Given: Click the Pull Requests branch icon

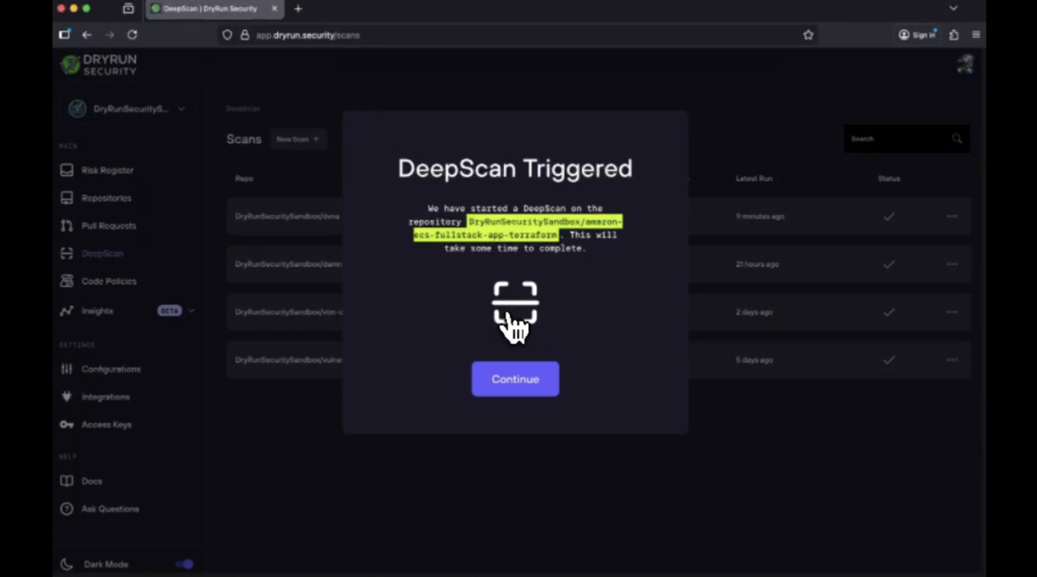Looking at the screenshot, I should tap(67, 226).
